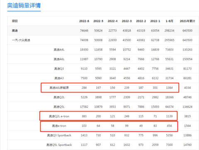Click the 奥迪 brand total row label
Viewport: 199px width, 150px height.
tap(15, 31)
